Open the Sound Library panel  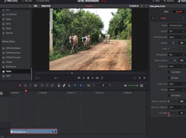coord(43,1)
